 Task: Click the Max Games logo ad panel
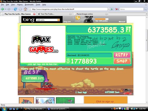(43, 44)
